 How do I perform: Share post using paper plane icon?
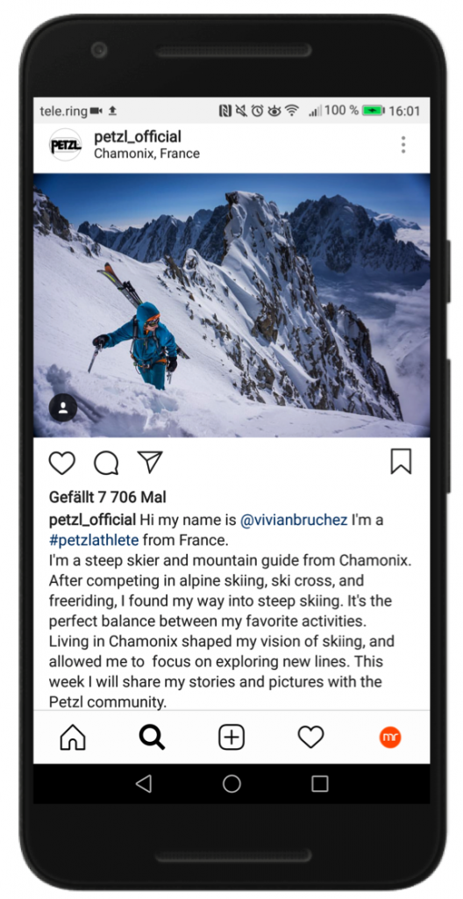point(150,462)
